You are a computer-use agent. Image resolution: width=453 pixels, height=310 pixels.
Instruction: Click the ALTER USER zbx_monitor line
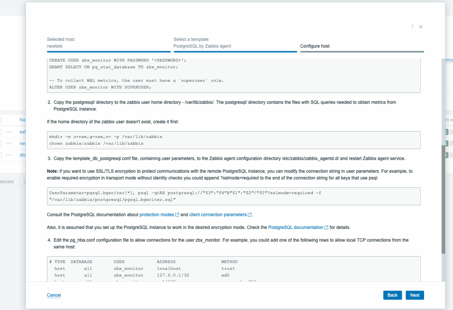(x=100, y=87)
